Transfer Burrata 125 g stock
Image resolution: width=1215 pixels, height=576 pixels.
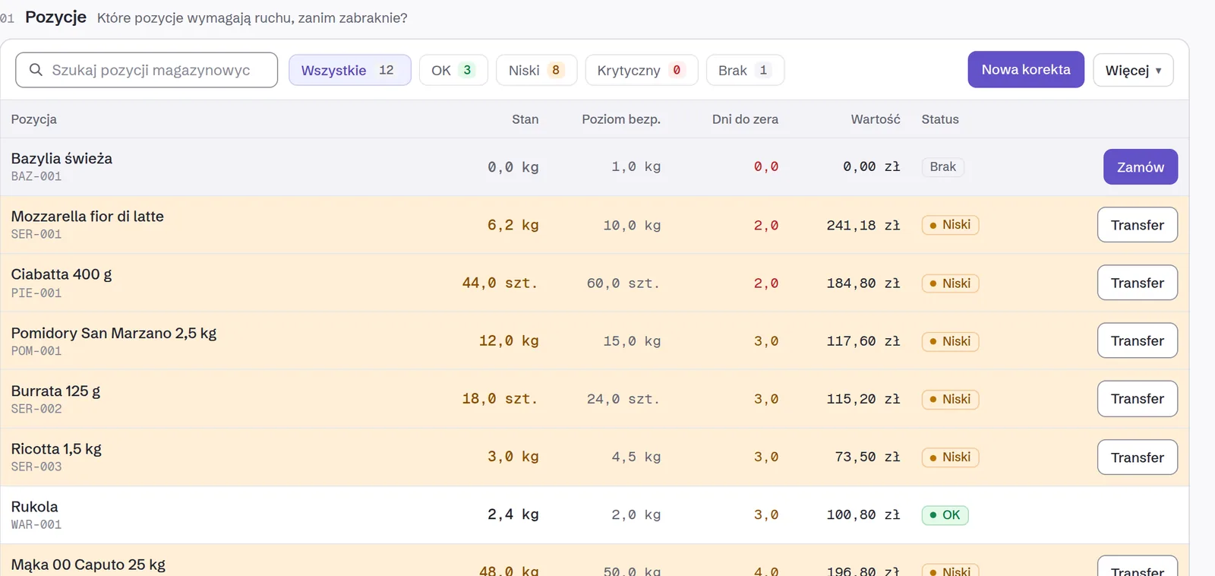[x=1137, y=399]
